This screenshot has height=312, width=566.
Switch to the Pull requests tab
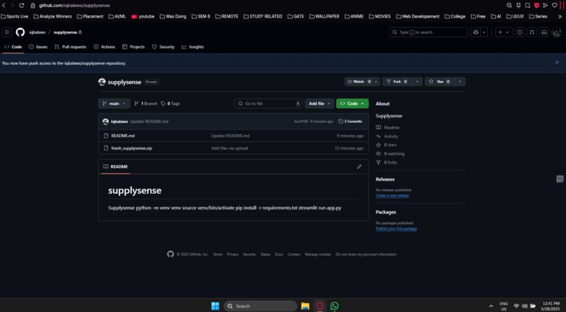click(70, 47)
